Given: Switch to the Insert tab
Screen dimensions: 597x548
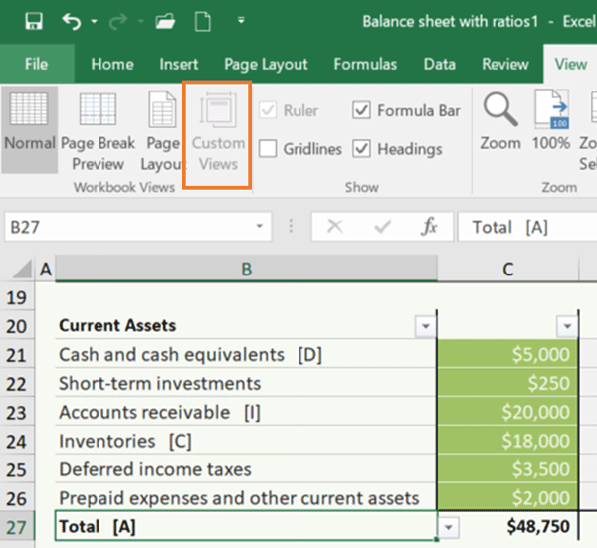Looking at the screenshot, I should [x=178, y=64].
